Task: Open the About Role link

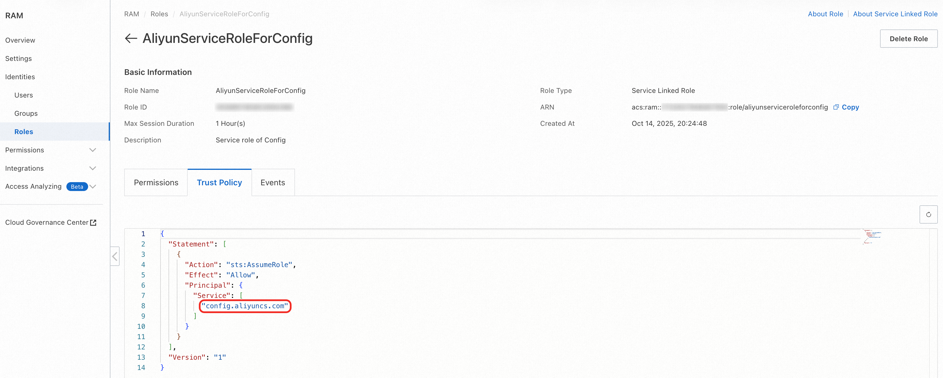Action: pyautogui.click(x=825, y=14)
